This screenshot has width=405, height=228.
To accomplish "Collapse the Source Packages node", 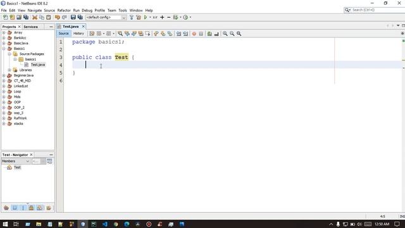I will [x=9, y=54].
